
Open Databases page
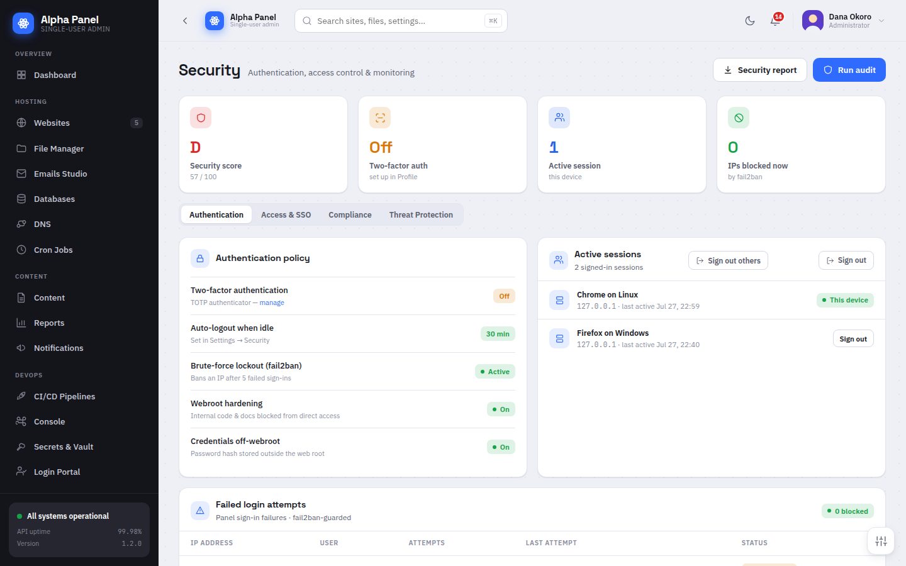click(x=79, y=199)
